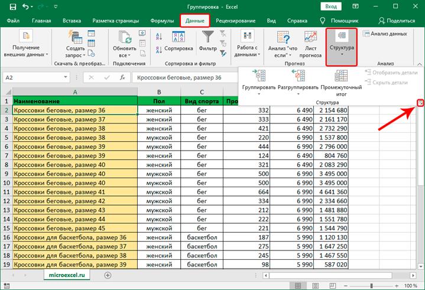The image size is (425, 290).
Task: Click Скрыть детали
Action: point(386,82)
